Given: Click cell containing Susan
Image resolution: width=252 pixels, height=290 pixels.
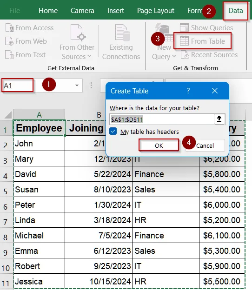Looking at the screenshot, I should pyautogui.click(x=39, y=190).
